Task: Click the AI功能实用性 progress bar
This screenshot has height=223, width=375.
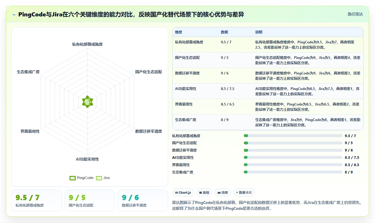Action: pyautogui.click(x=293, y=157)
